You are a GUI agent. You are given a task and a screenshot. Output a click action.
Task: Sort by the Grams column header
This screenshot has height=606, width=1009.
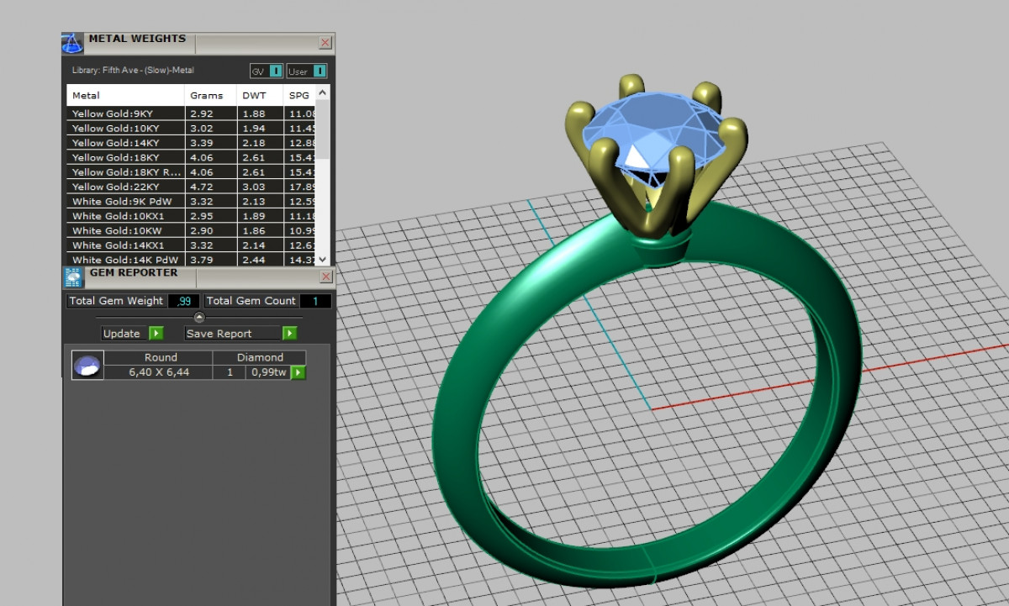click(207, 96)
